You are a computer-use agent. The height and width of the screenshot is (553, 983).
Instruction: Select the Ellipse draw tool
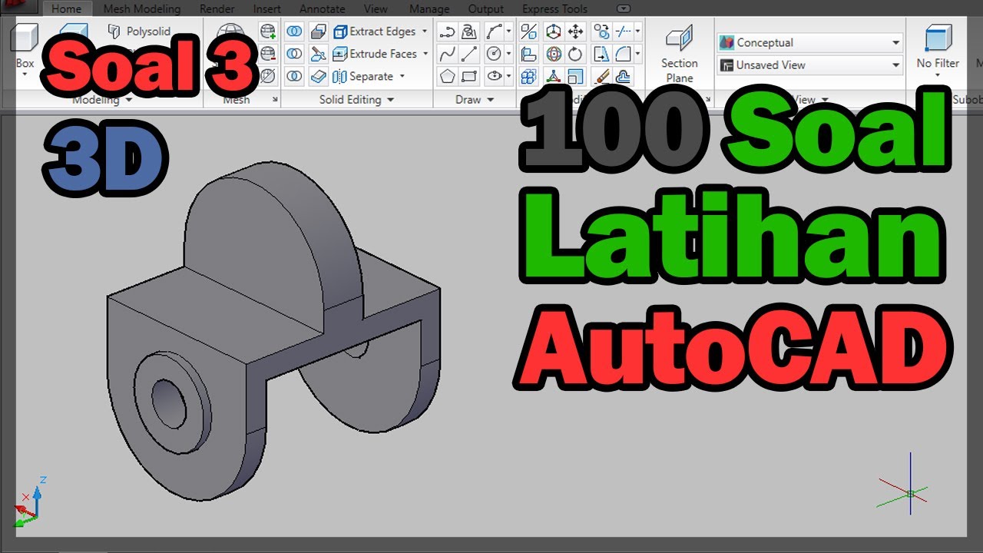[495, 76]
